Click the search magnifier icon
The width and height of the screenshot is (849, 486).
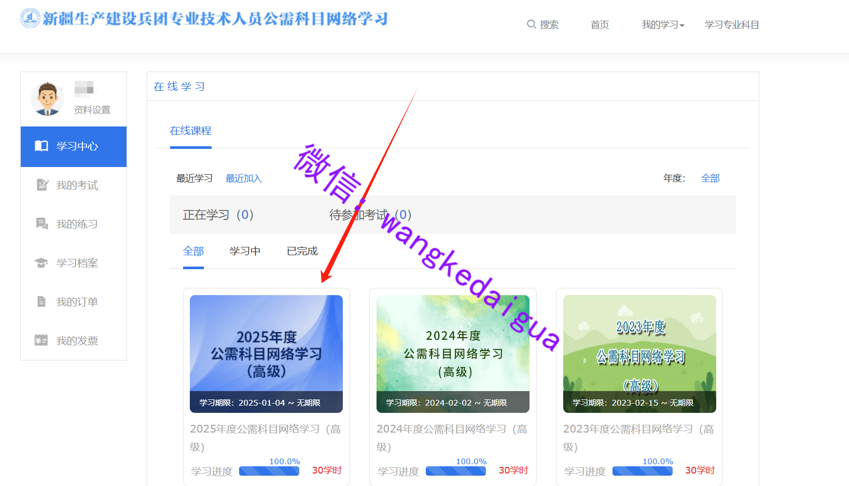[531, 24]
